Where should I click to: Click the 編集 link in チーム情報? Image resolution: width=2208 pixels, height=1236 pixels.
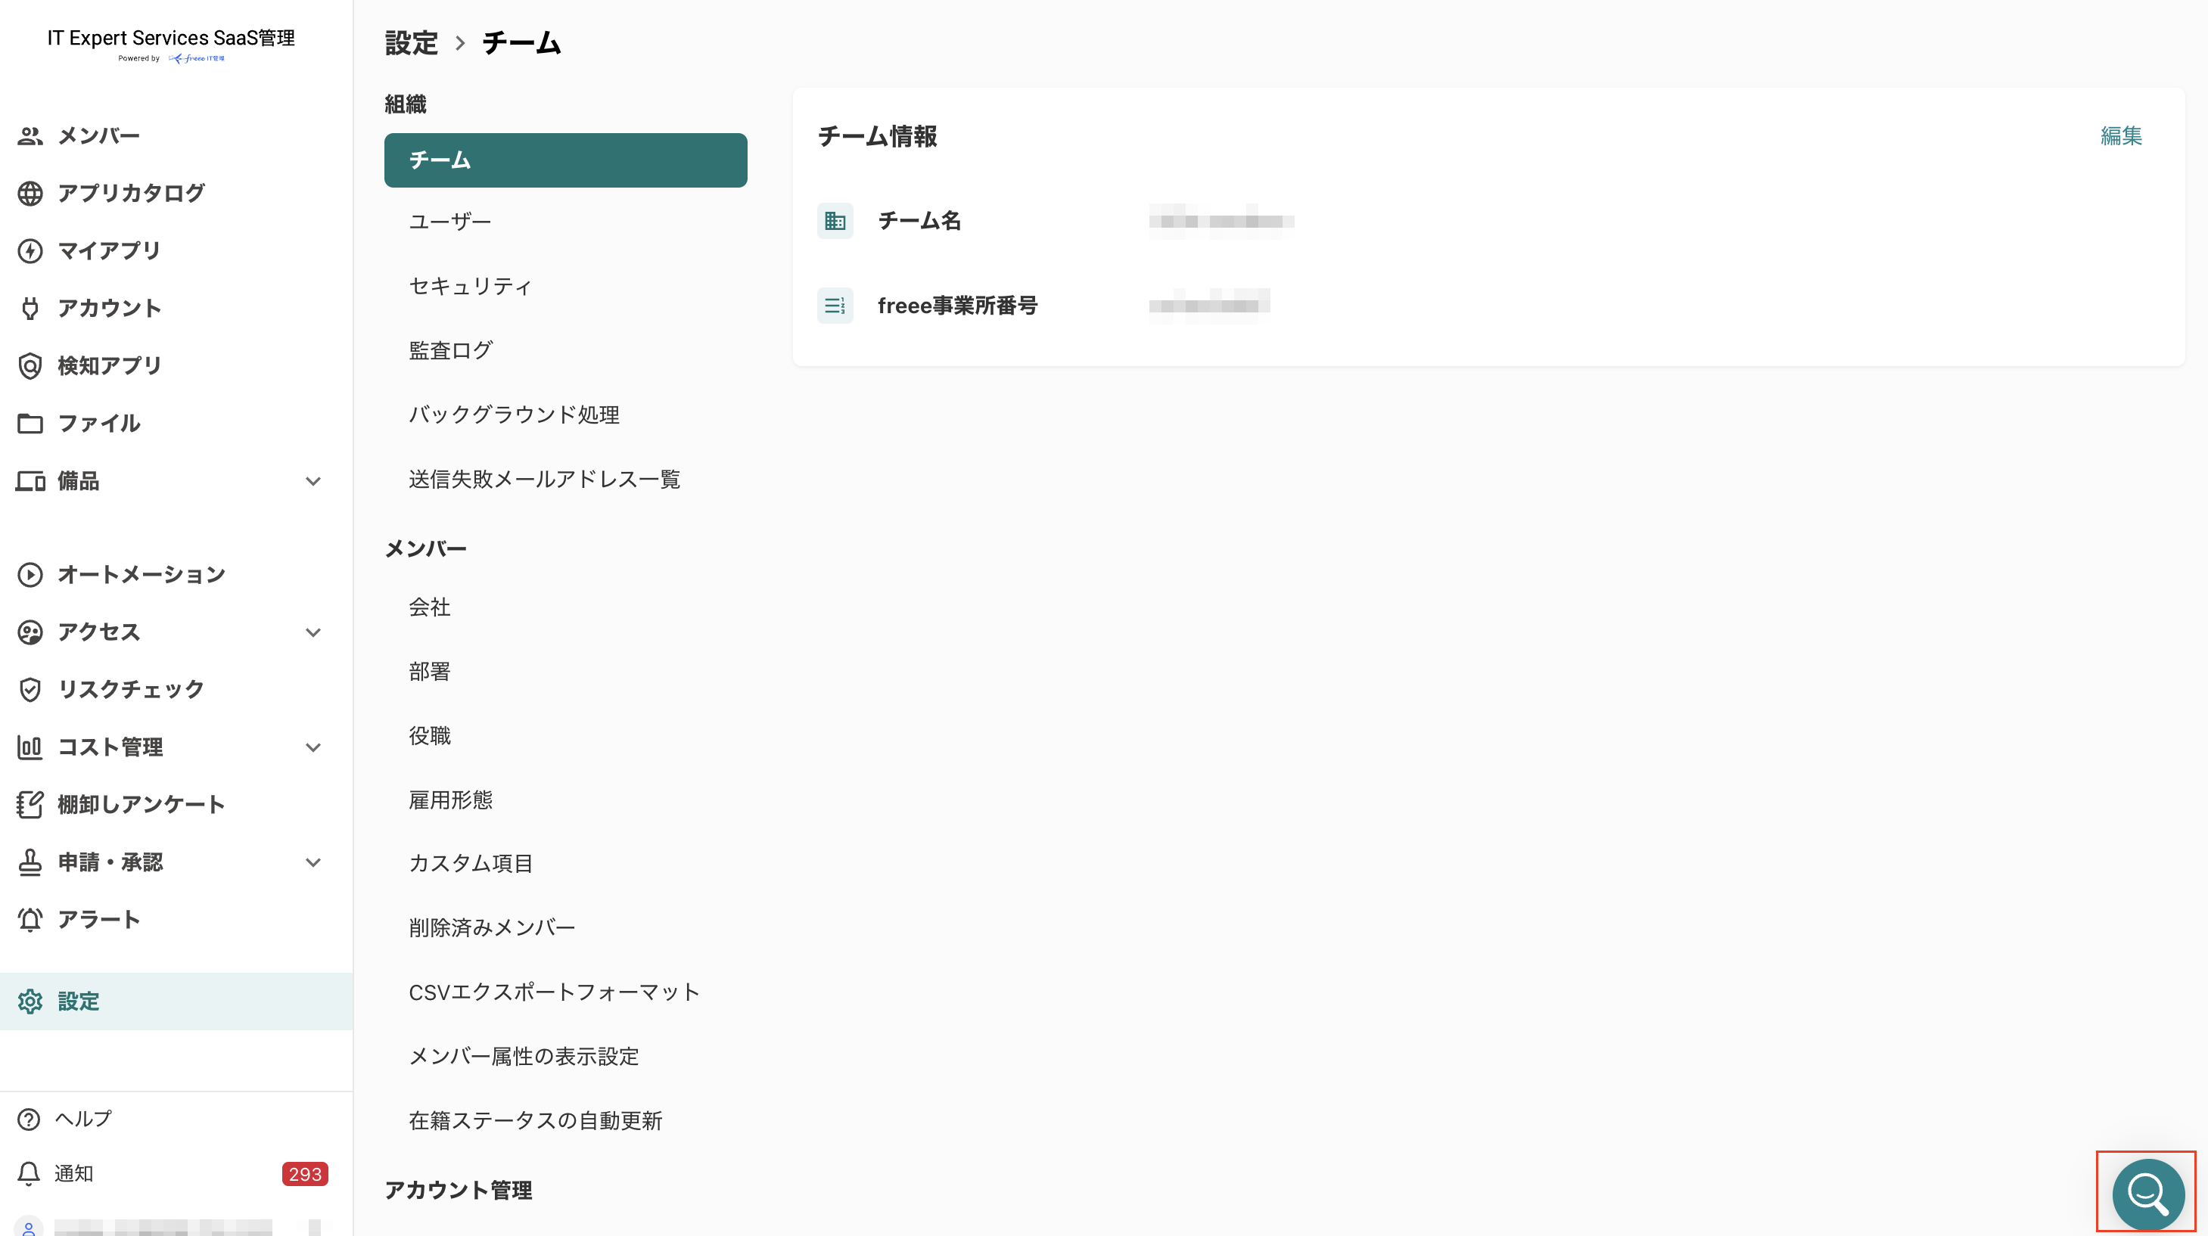click(2120, 135)
